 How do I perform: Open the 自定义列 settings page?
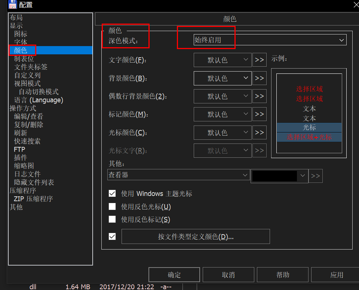(x=27, y=75)
